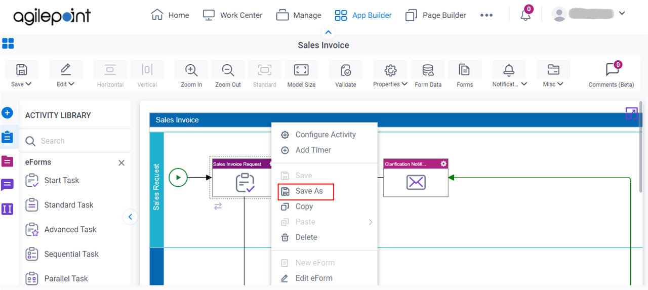Click the Sales Invoice page title

(323, 45)
